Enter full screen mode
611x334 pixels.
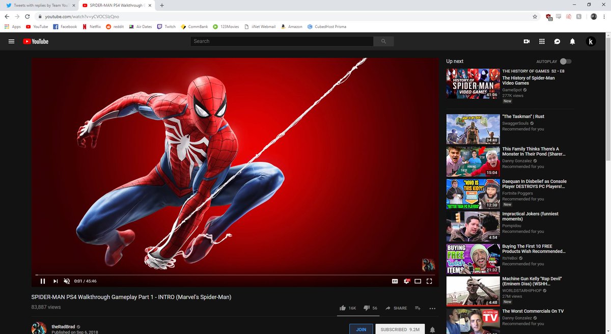click(x=429, y=281)
